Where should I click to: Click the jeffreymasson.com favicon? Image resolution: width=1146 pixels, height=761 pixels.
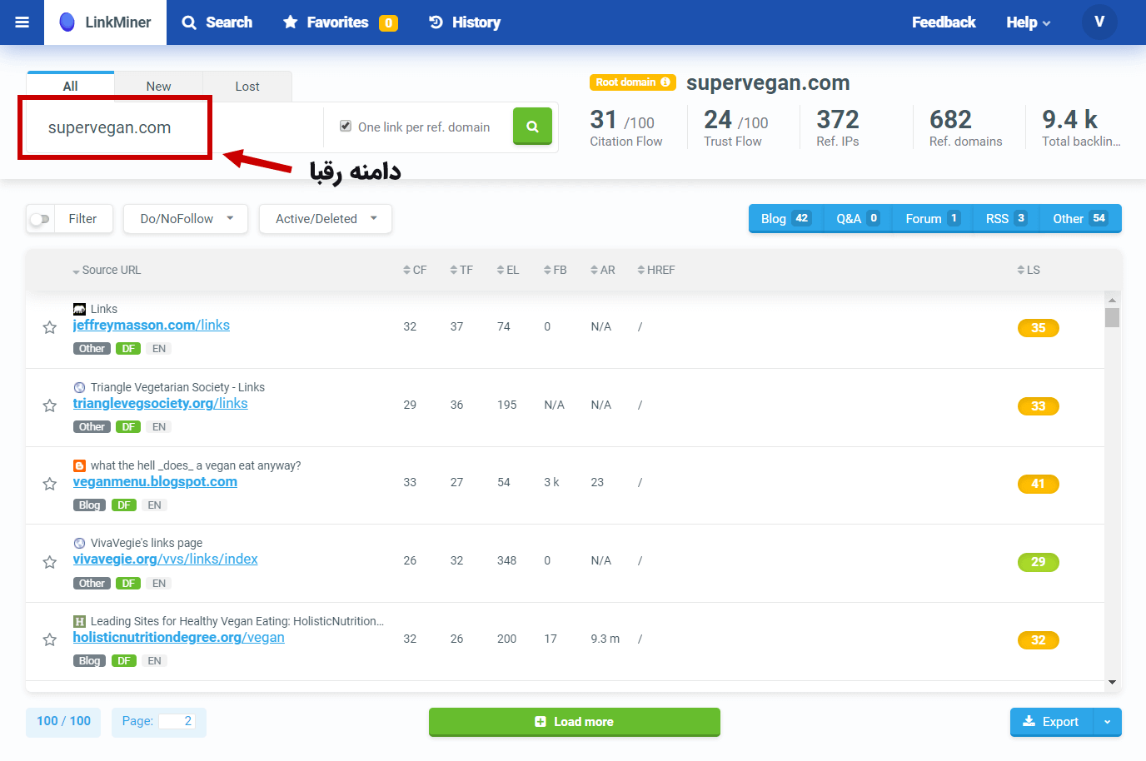coord(79,309)
